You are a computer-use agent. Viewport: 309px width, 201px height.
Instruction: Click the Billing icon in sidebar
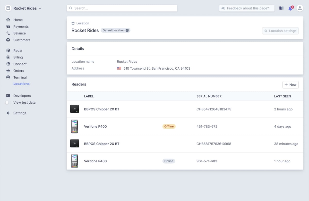(8, 57)
